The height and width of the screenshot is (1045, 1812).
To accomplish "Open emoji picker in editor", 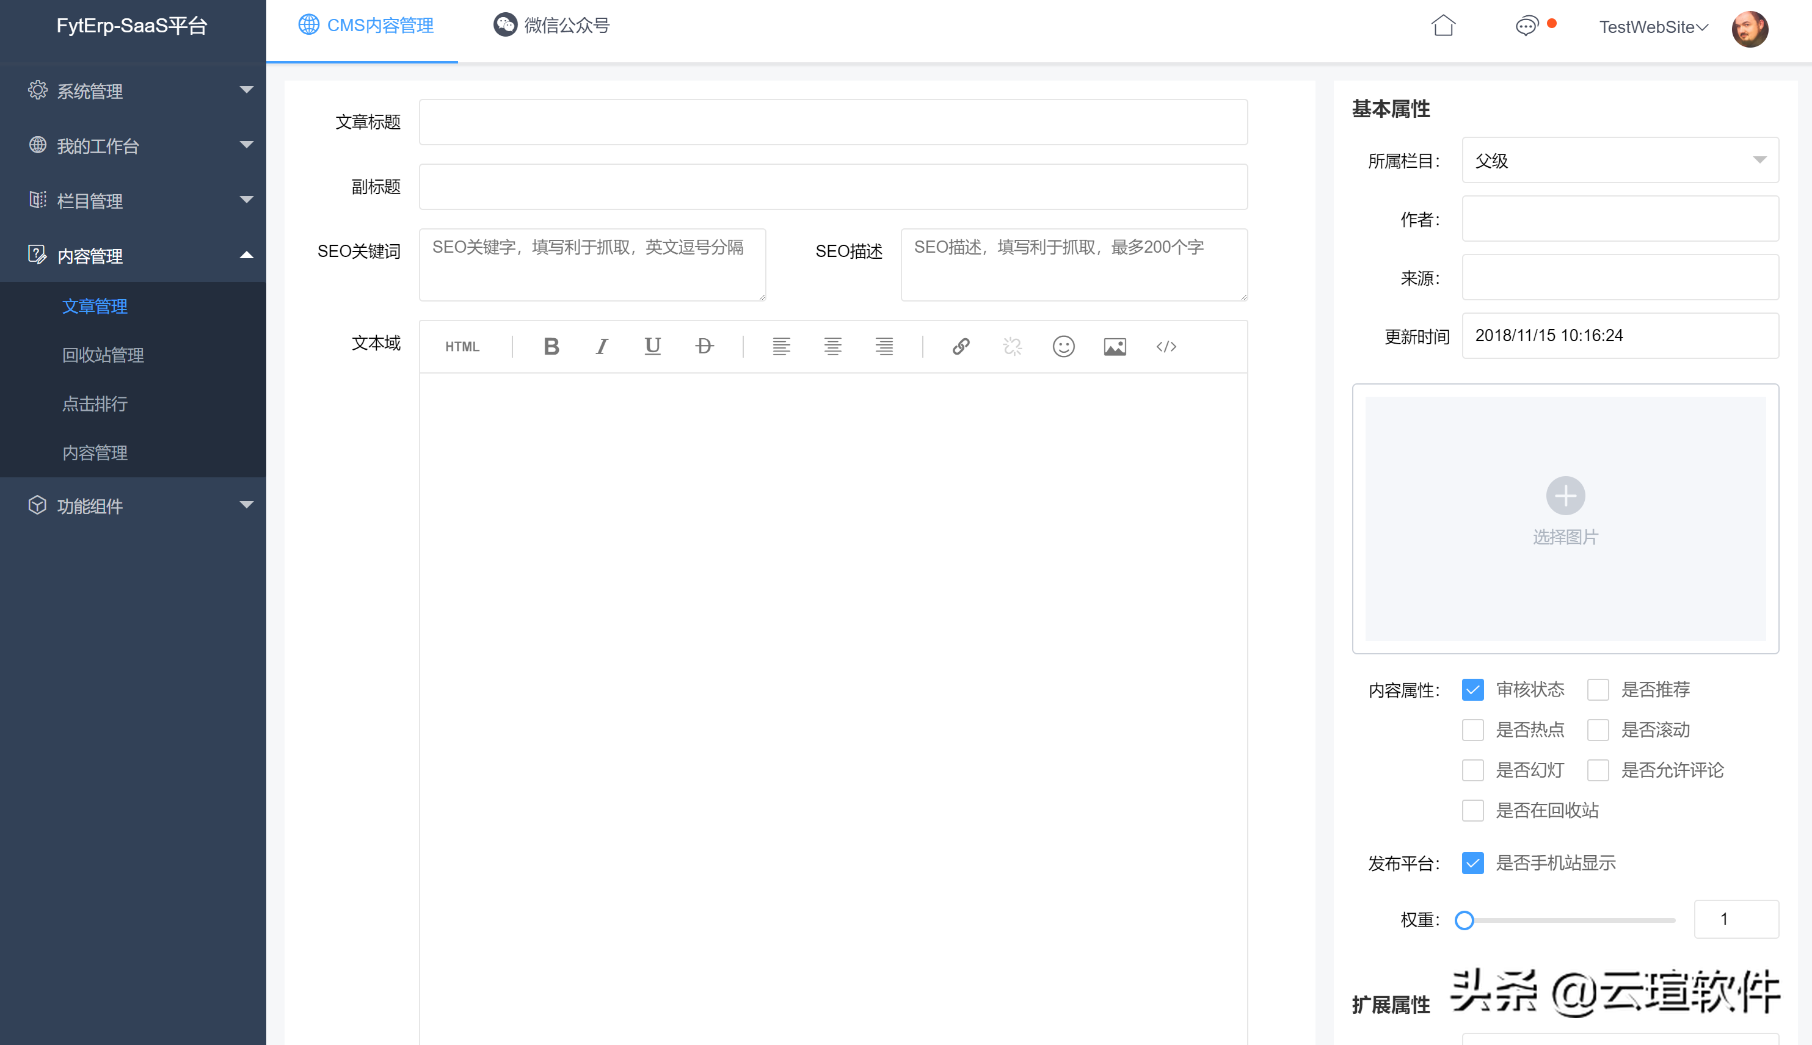I will [x=1063, y=347].
